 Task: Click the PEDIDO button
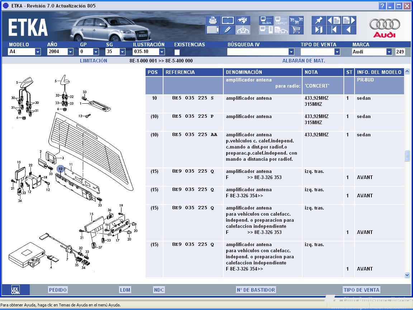[58, 290]
